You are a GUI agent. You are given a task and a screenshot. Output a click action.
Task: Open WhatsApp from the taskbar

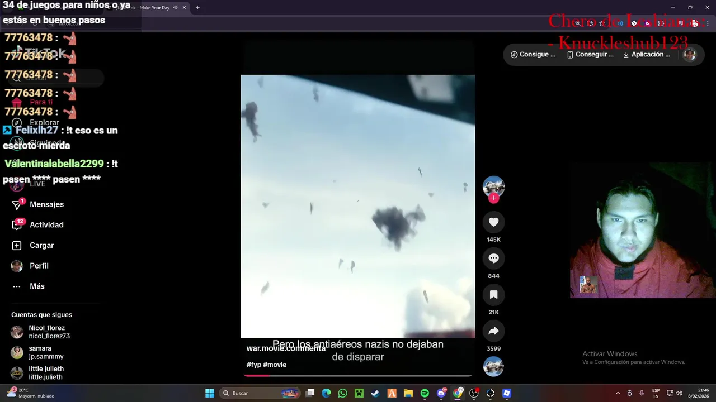(x=342, y=393)
